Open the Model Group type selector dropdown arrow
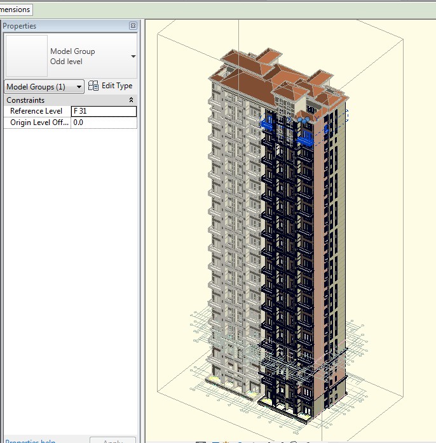436x443 pixels. (x=133, y=56)
